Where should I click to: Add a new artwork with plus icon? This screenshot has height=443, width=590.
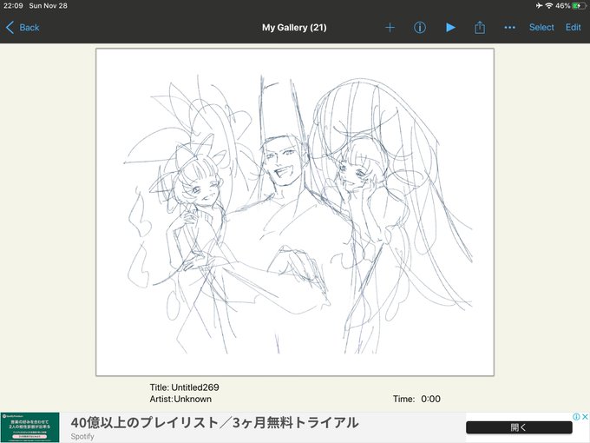pos(390,28)
